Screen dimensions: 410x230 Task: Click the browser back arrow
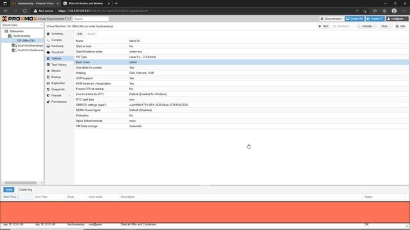(x=6, y=11)
